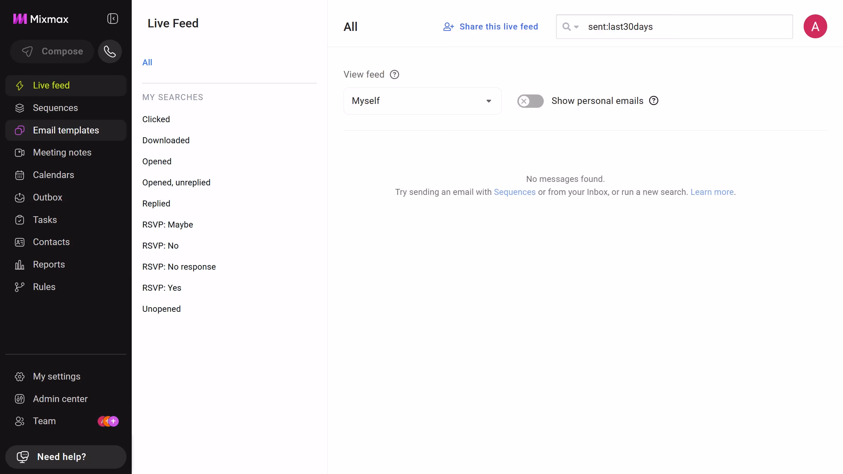This screenshot has width=843, height=474.
Task: Collapse the sidebar with the panel icon
Action: tap(112, 19)
